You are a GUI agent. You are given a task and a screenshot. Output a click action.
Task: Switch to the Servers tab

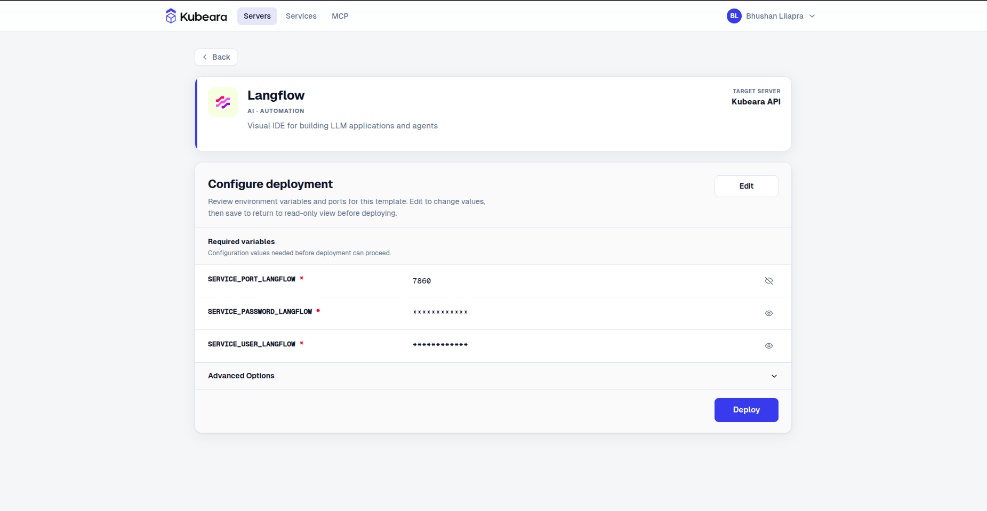point(257,16)
